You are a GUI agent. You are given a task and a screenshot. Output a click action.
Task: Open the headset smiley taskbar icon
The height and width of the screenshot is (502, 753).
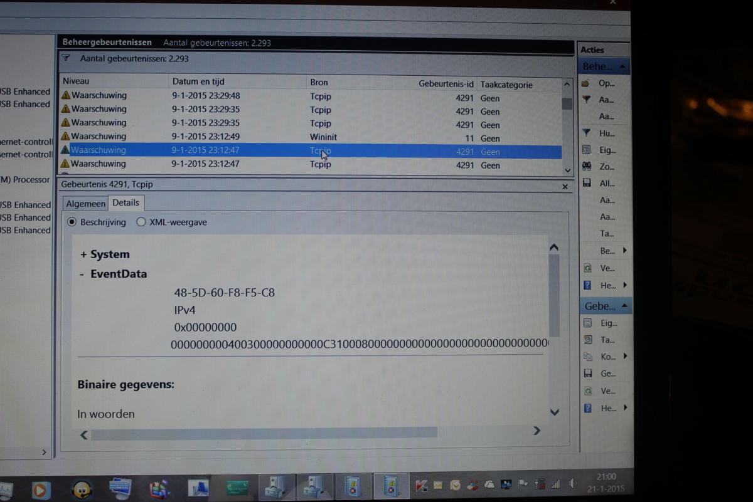tap(82, 489)
